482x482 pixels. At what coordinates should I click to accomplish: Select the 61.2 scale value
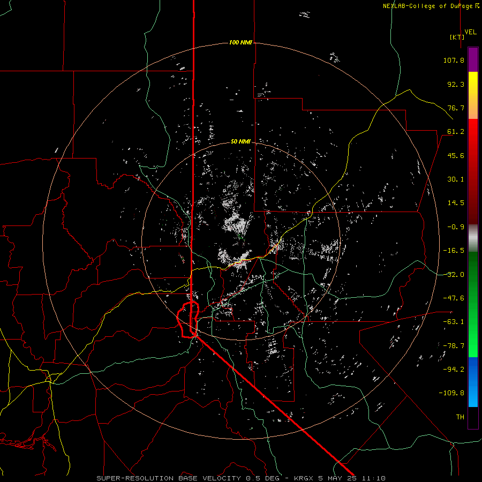[456, 132]
